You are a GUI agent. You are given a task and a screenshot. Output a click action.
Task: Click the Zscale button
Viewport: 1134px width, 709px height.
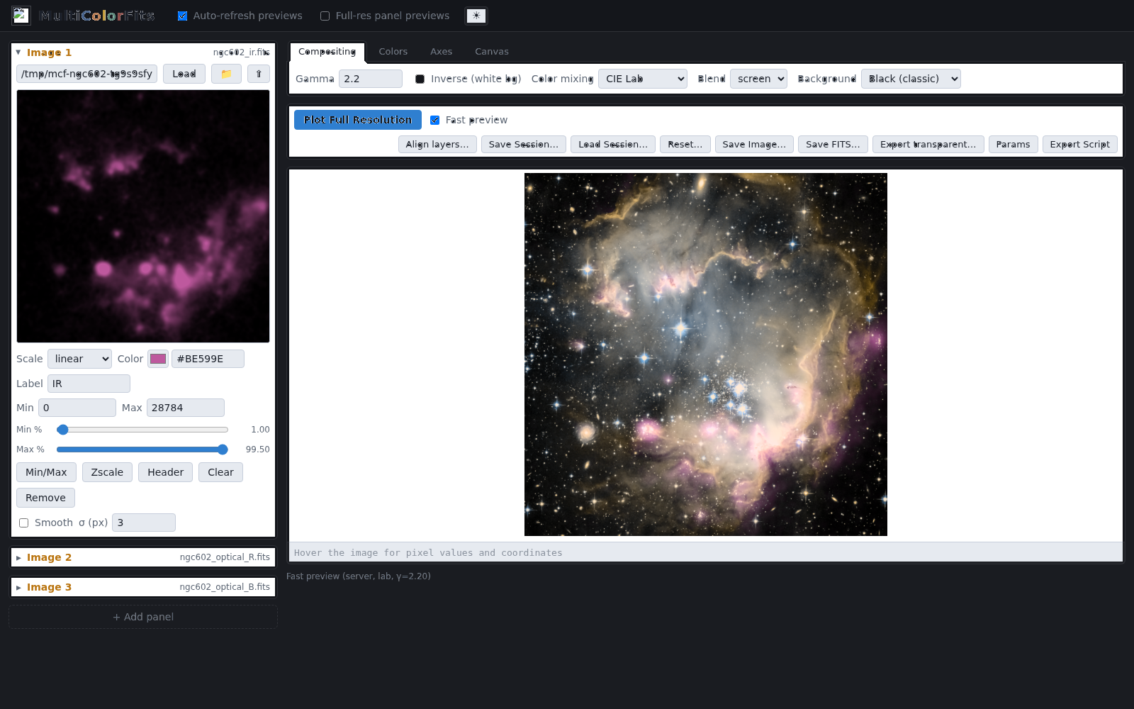click(x=107, y=472)
